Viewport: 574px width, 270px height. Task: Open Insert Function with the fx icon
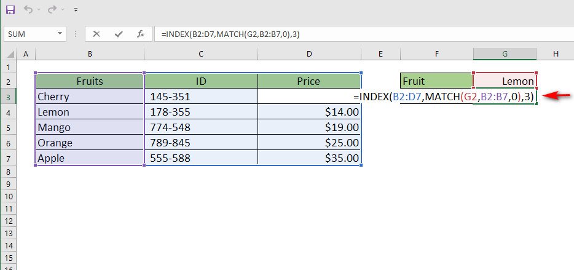(141, 34)
